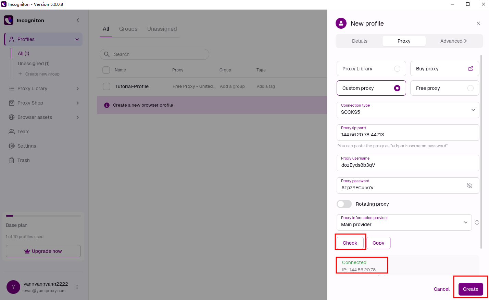The width and height of the screenshot is (489, 300).
Task: Click the Profiles person icon in sidebar
Action: point(12,39)
